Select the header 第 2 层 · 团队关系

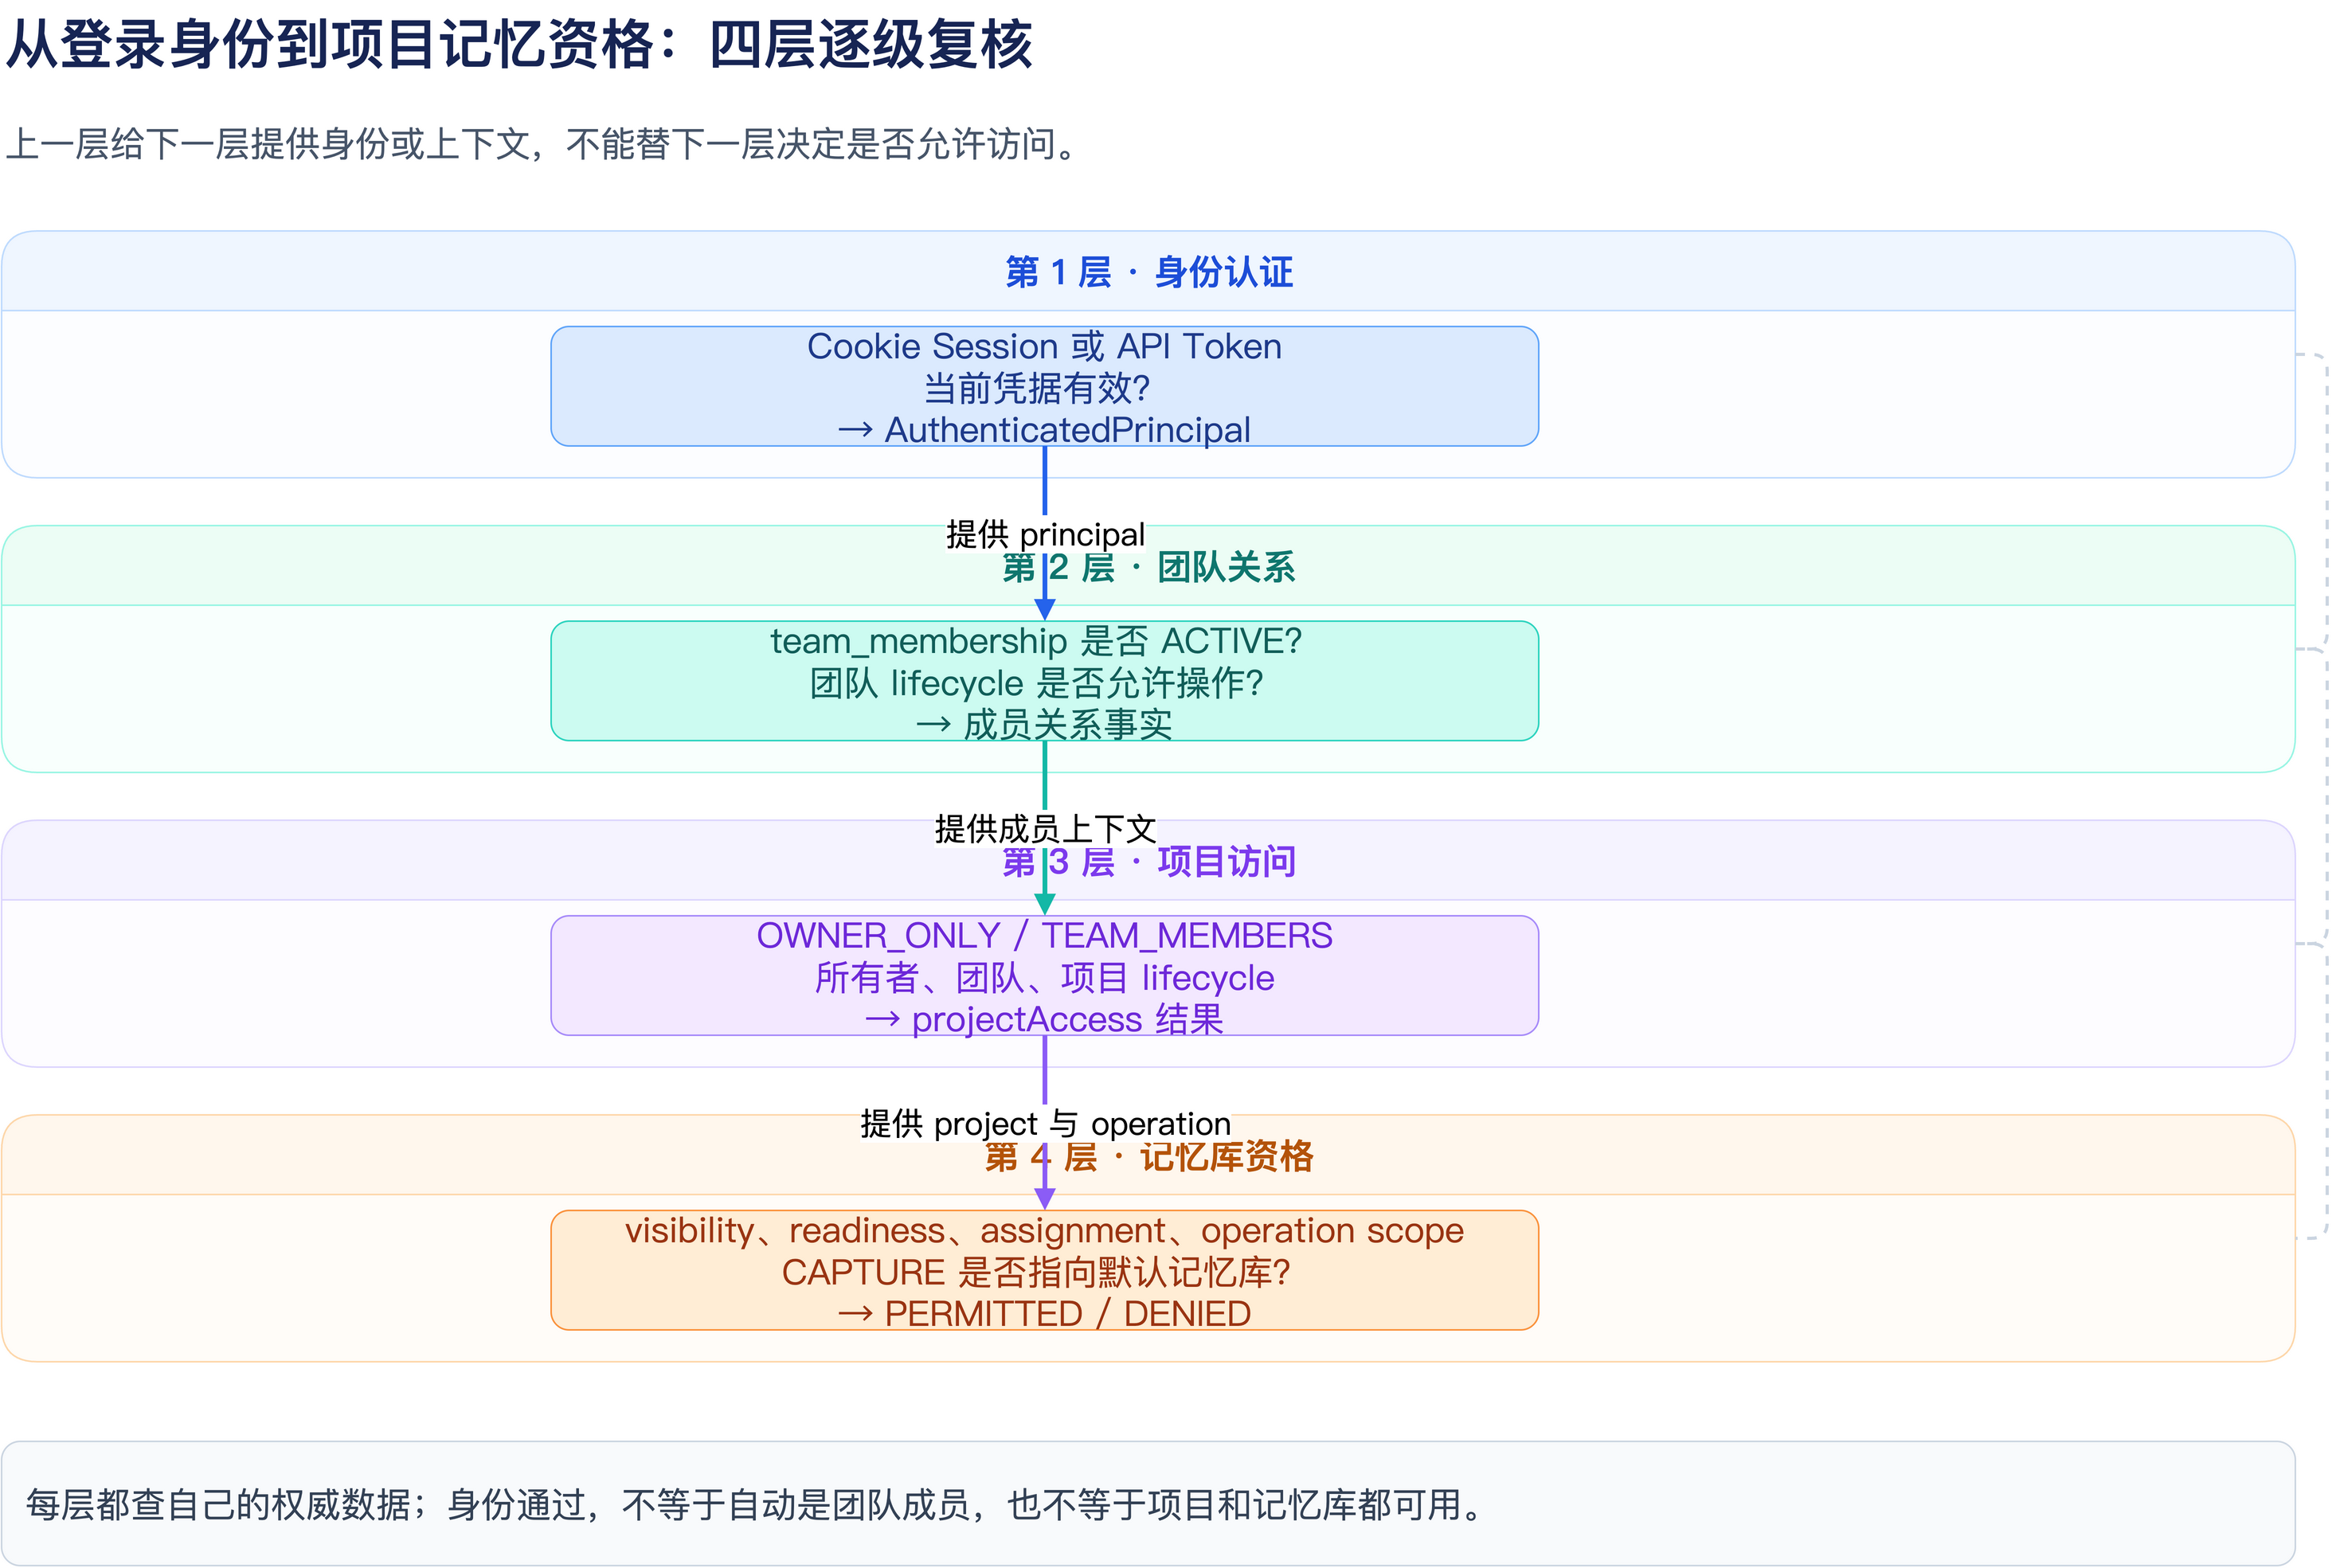tap(1148, 567)
